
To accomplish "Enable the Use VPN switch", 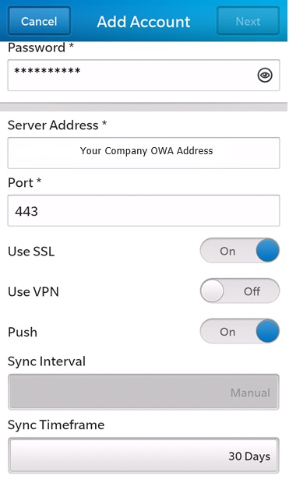I will click(x=240, y=291).
